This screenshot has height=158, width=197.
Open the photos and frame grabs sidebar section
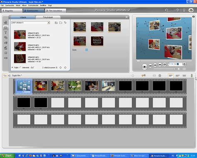point(5,38)
